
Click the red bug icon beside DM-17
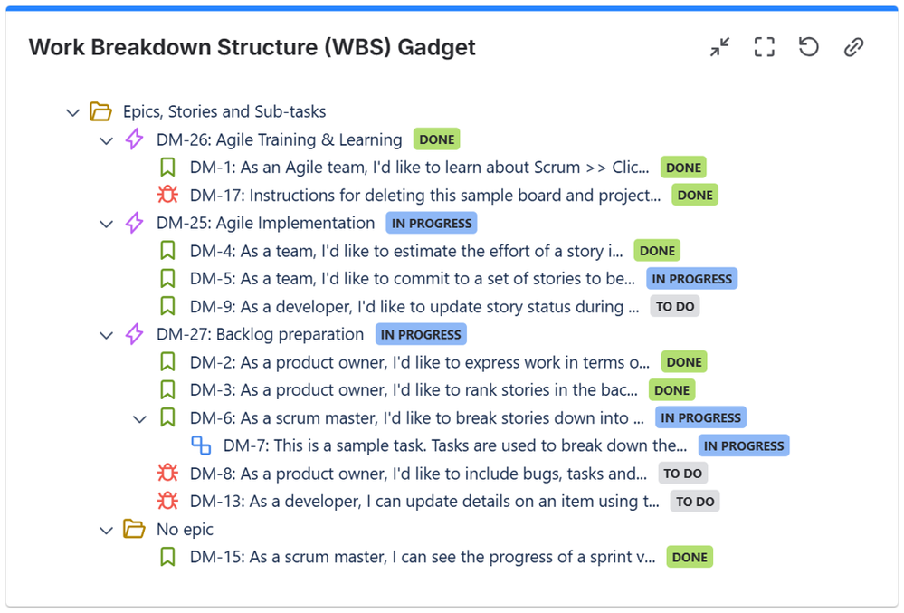pos(167,195)
